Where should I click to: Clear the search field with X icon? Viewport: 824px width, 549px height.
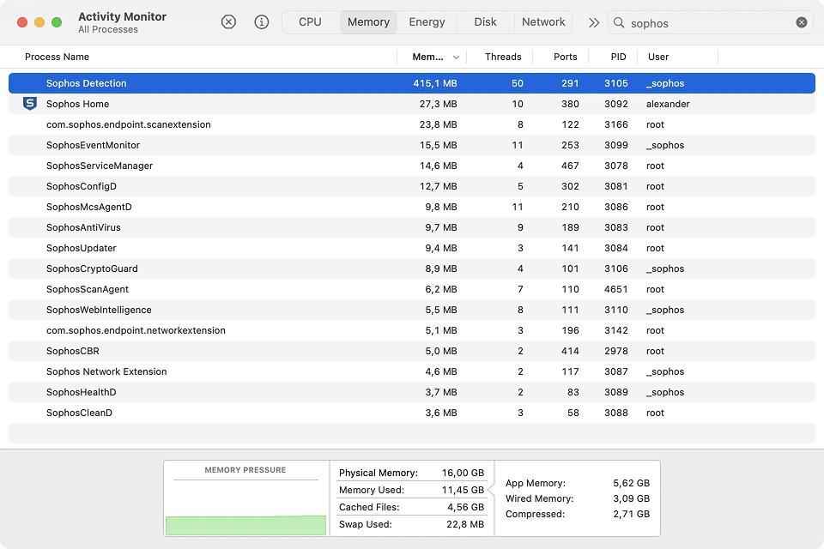point(802,23)
